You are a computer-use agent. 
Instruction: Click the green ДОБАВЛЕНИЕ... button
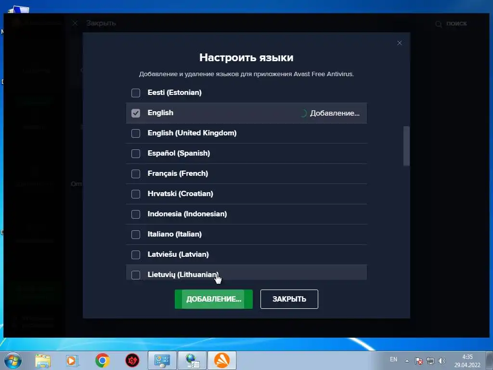click(213, 299)
